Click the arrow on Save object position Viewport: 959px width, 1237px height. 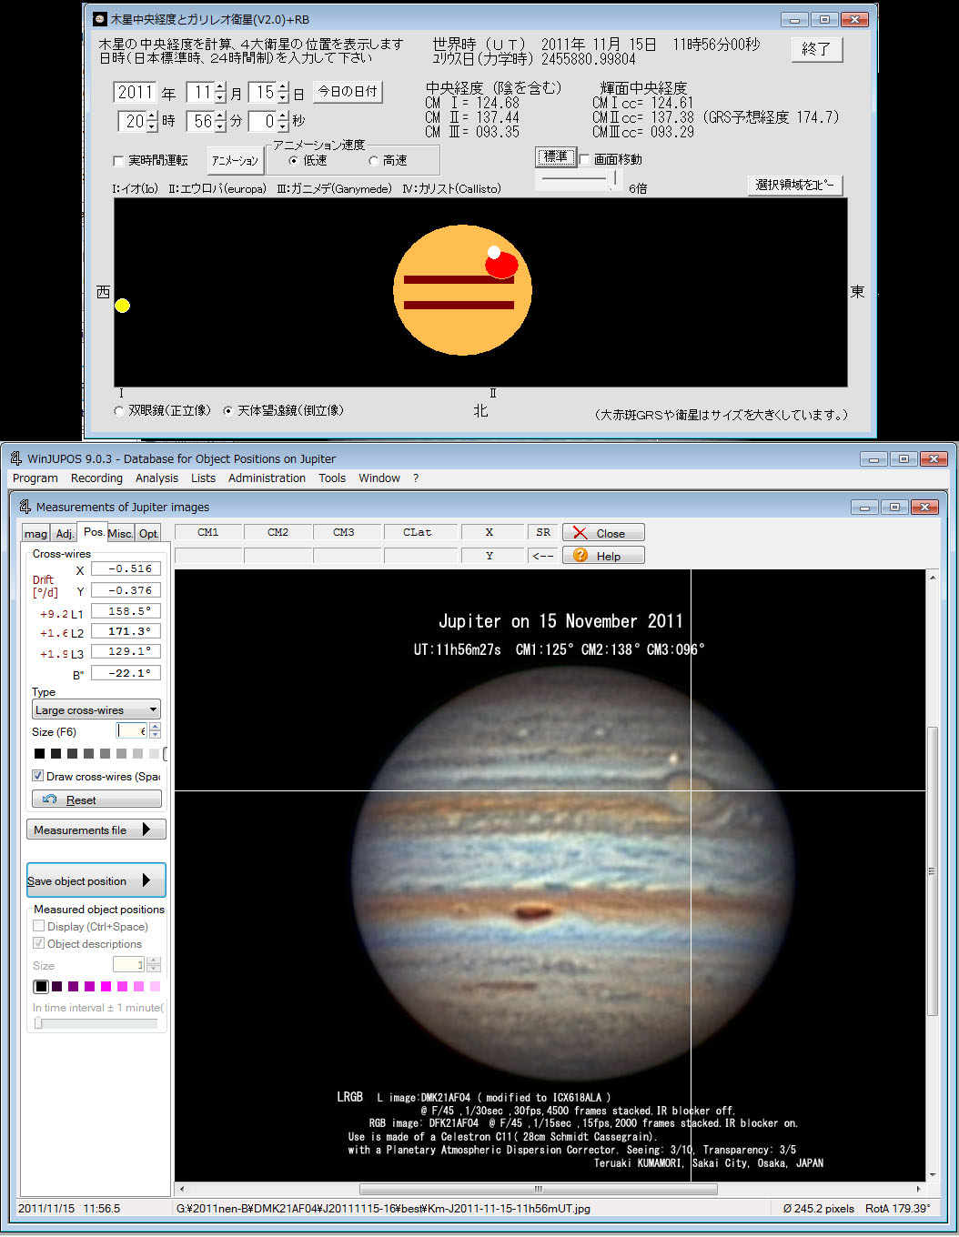click(x=146, y=880)
